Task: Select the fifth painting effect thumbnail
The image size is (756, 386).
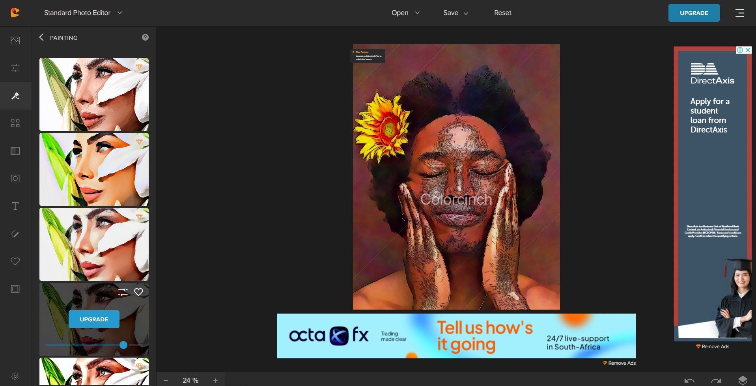Action: tap(94, 371)
